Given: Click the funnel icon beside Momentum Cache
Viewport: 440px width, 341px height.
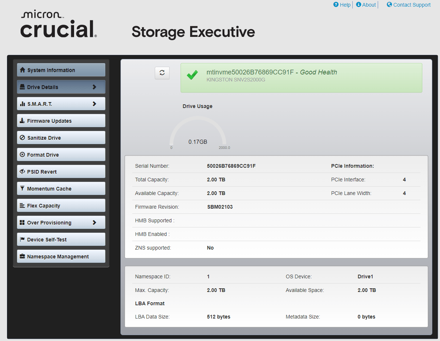Looking at the screenshot, I should (x=22, y=188).
